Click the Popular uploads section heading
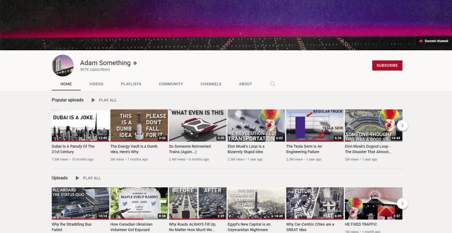The image size is (452, 233). tap(68, 100)
